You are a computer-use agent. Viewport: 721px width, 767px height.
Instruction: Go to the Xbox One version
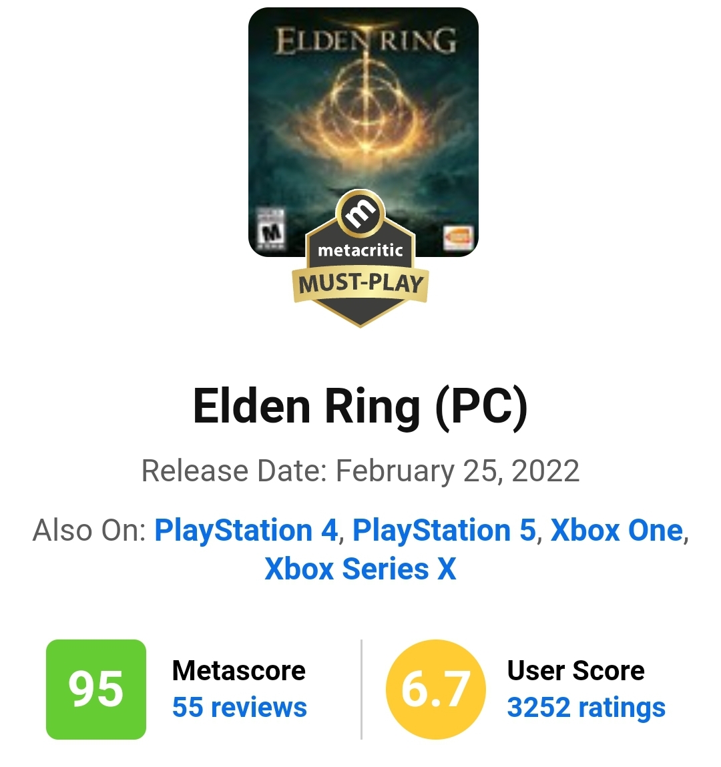pyautogui.click(x=616, y=531)
